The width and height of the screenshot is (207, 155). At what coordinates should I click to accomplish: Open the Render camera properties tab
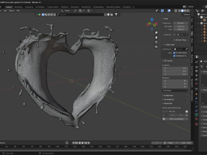tap(196, 67)
